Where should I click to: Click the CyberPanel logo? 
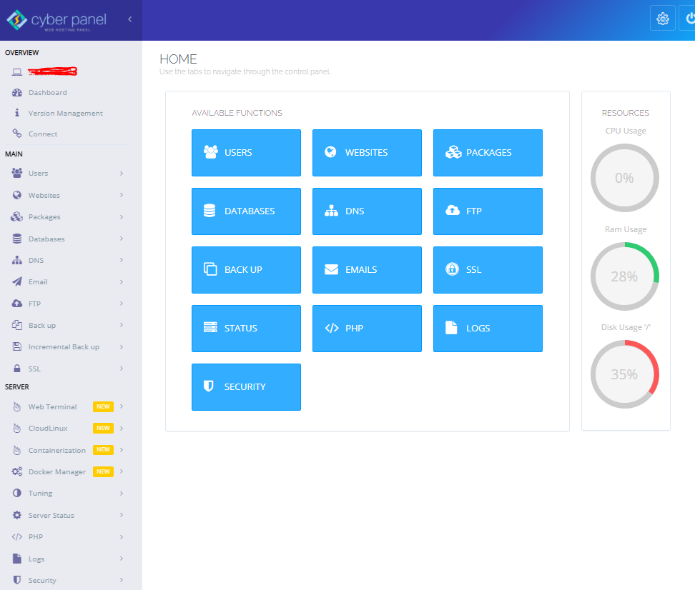(x=57, y=20)
